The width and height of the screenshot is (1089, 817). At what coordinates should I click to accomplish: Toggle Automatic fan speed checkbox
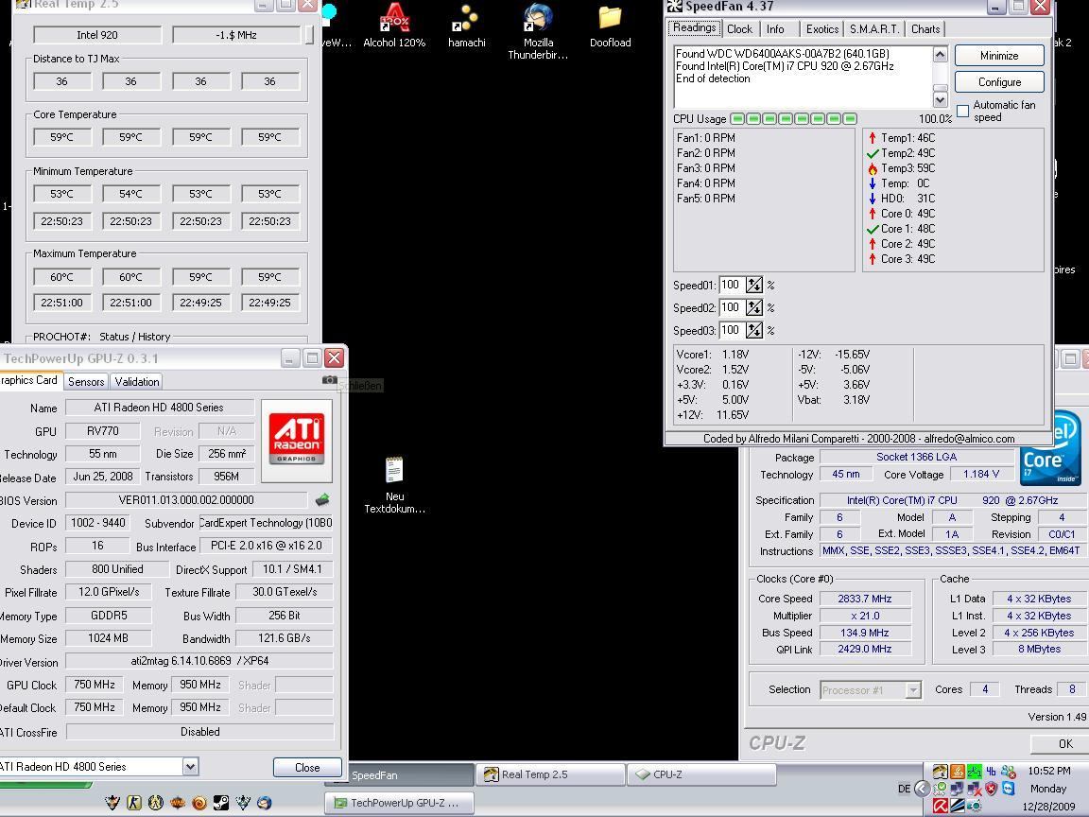point(962,112)
